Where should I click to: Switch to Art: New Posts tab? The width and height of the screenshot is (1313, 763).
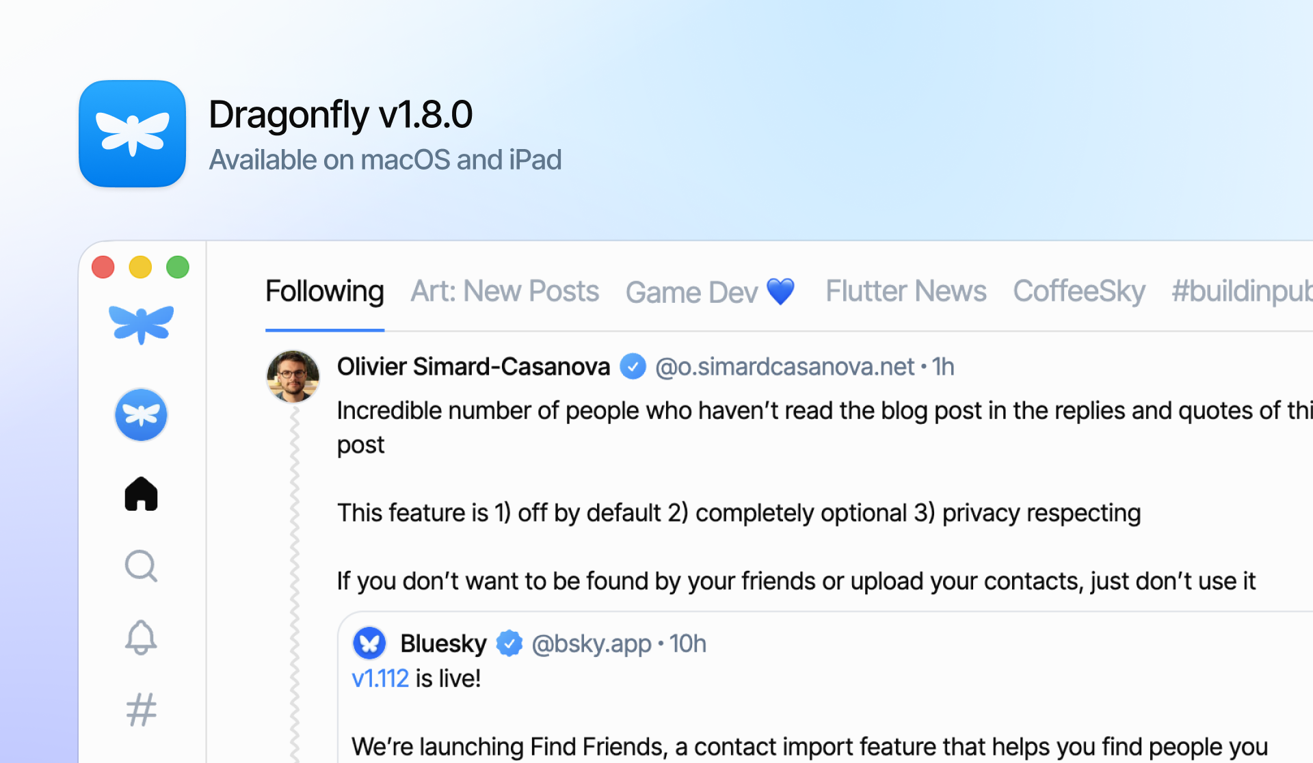coord(505,292)
